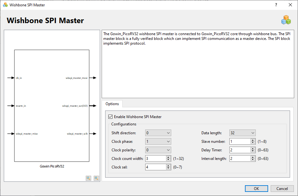Increase Delay Timer with up arrow
The width and height of the screenshot is (298, 196).
pos(253,149)
